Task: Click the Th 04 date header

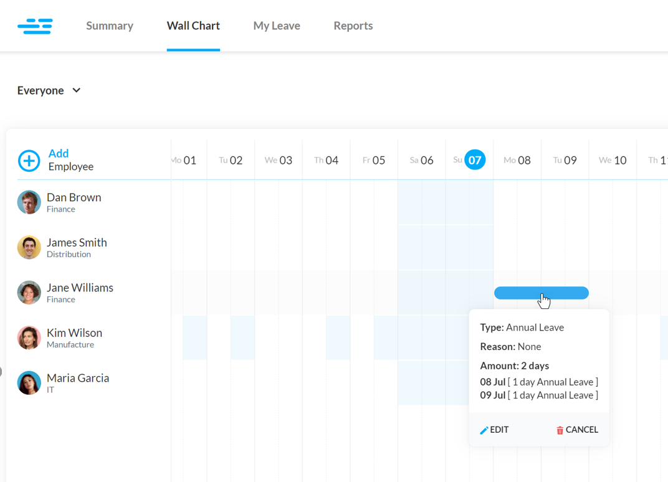Action: (x=327, y=160)
